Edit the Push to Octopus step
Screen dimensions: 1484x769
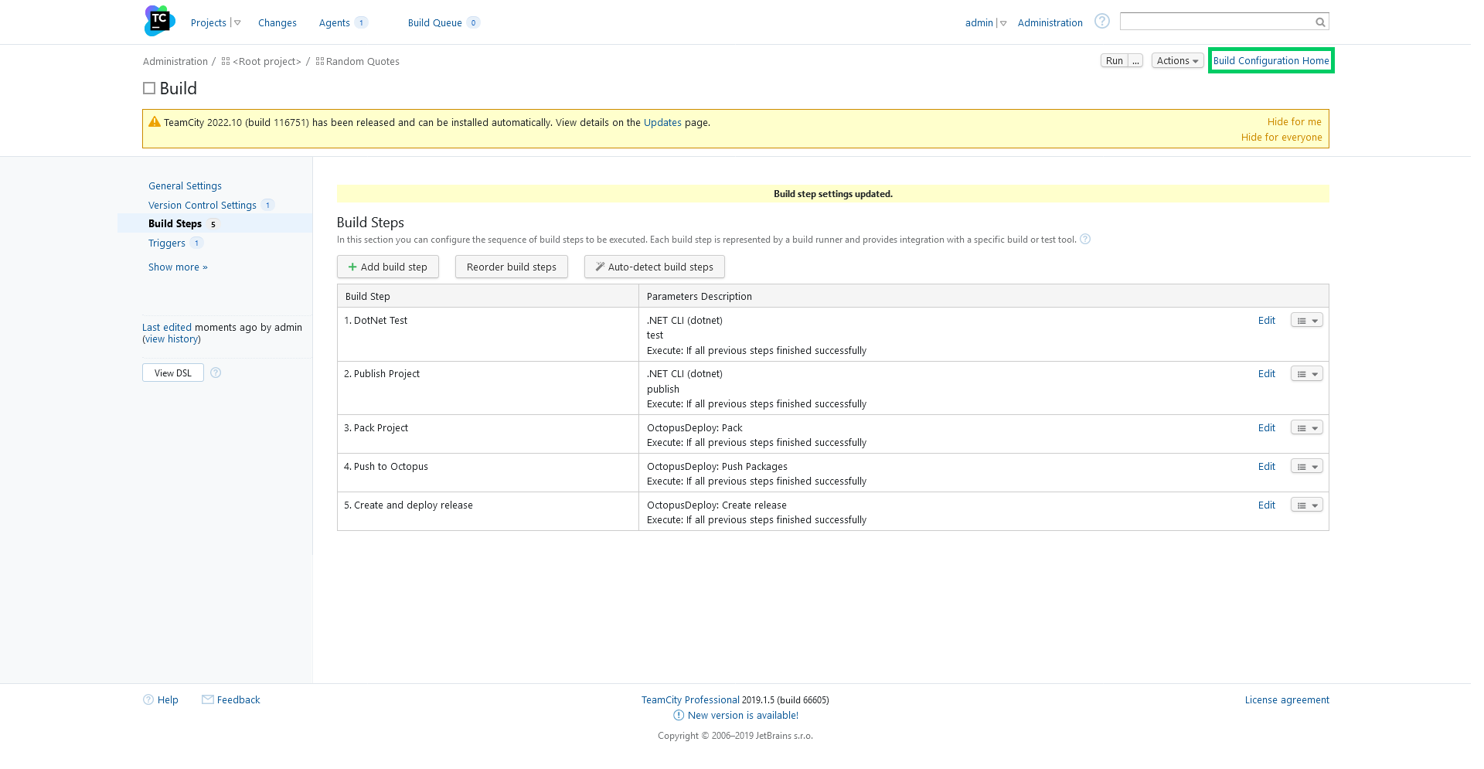(1267, 467)
